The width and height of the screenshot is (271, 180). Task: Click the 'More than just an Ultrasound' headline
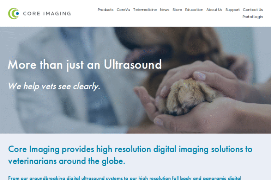tap(85, 65)
